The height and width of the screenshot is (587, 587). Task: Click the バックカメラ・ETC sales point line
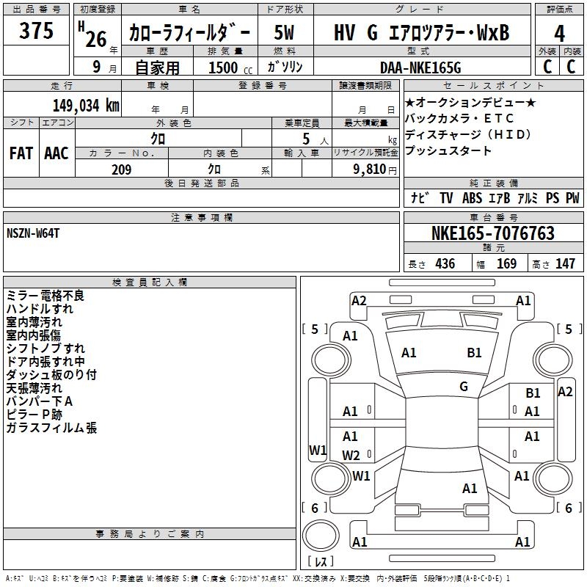pyautogui.click(x=459, y=118)
